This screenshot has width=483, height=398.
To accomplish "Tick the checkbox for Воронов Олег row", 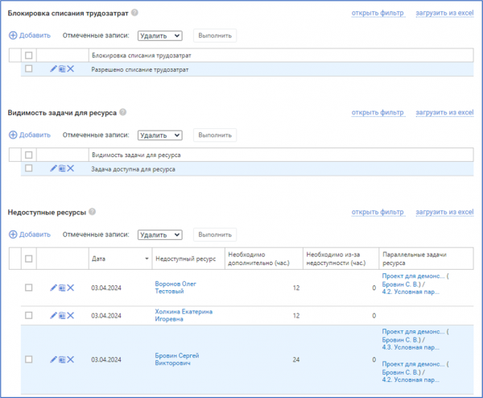I will point(29,288).
